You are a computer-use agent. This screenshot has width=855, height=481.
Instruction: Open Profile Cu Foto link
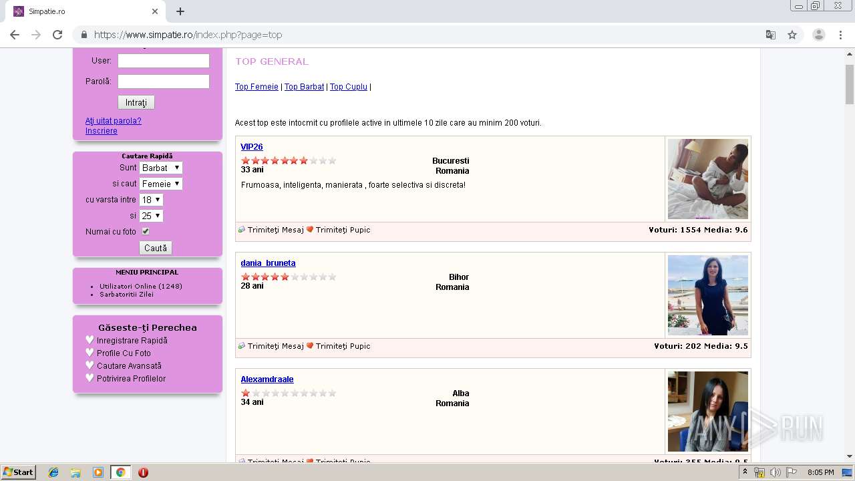(x=124, y=353)
